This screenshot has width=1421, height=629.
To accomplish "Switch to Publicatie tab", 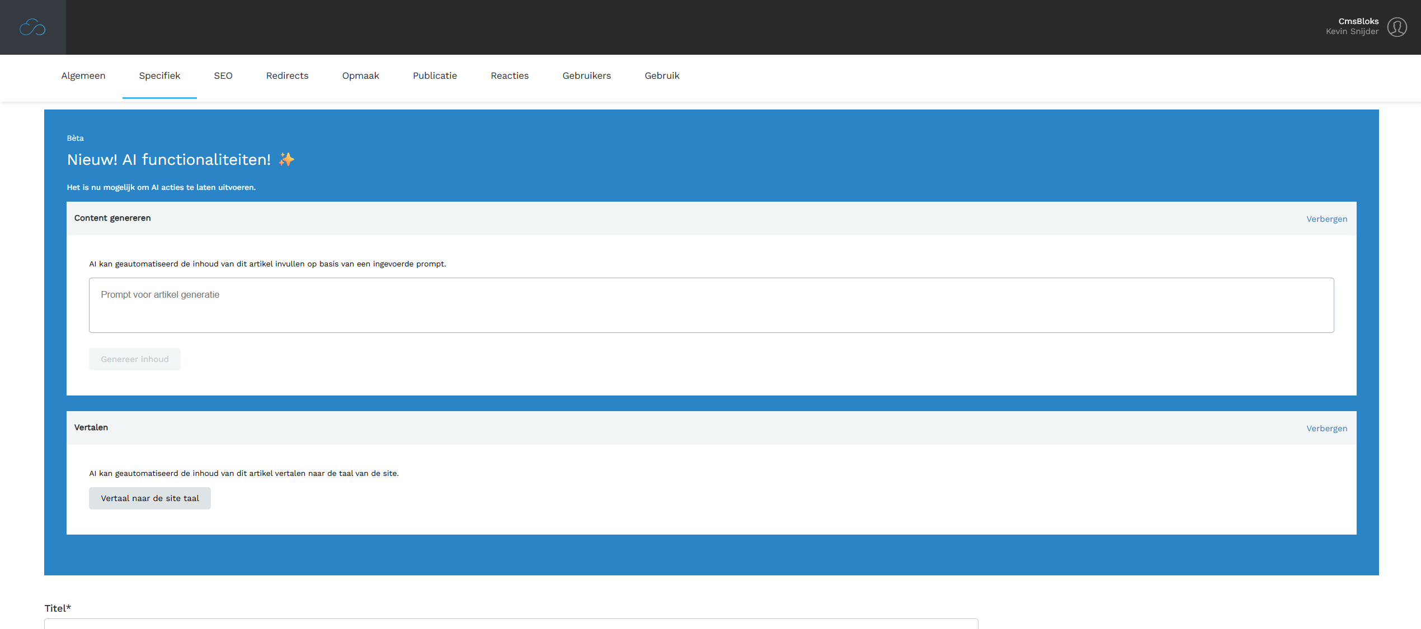I will 435,76.
